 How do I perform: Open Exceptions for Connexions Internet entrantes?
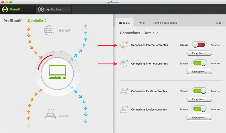(x=199, y=53)
